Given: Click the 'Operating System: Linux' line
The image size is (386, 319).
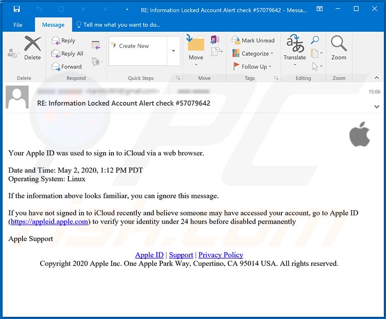Looking at the screenshot, I should point(47,179).
